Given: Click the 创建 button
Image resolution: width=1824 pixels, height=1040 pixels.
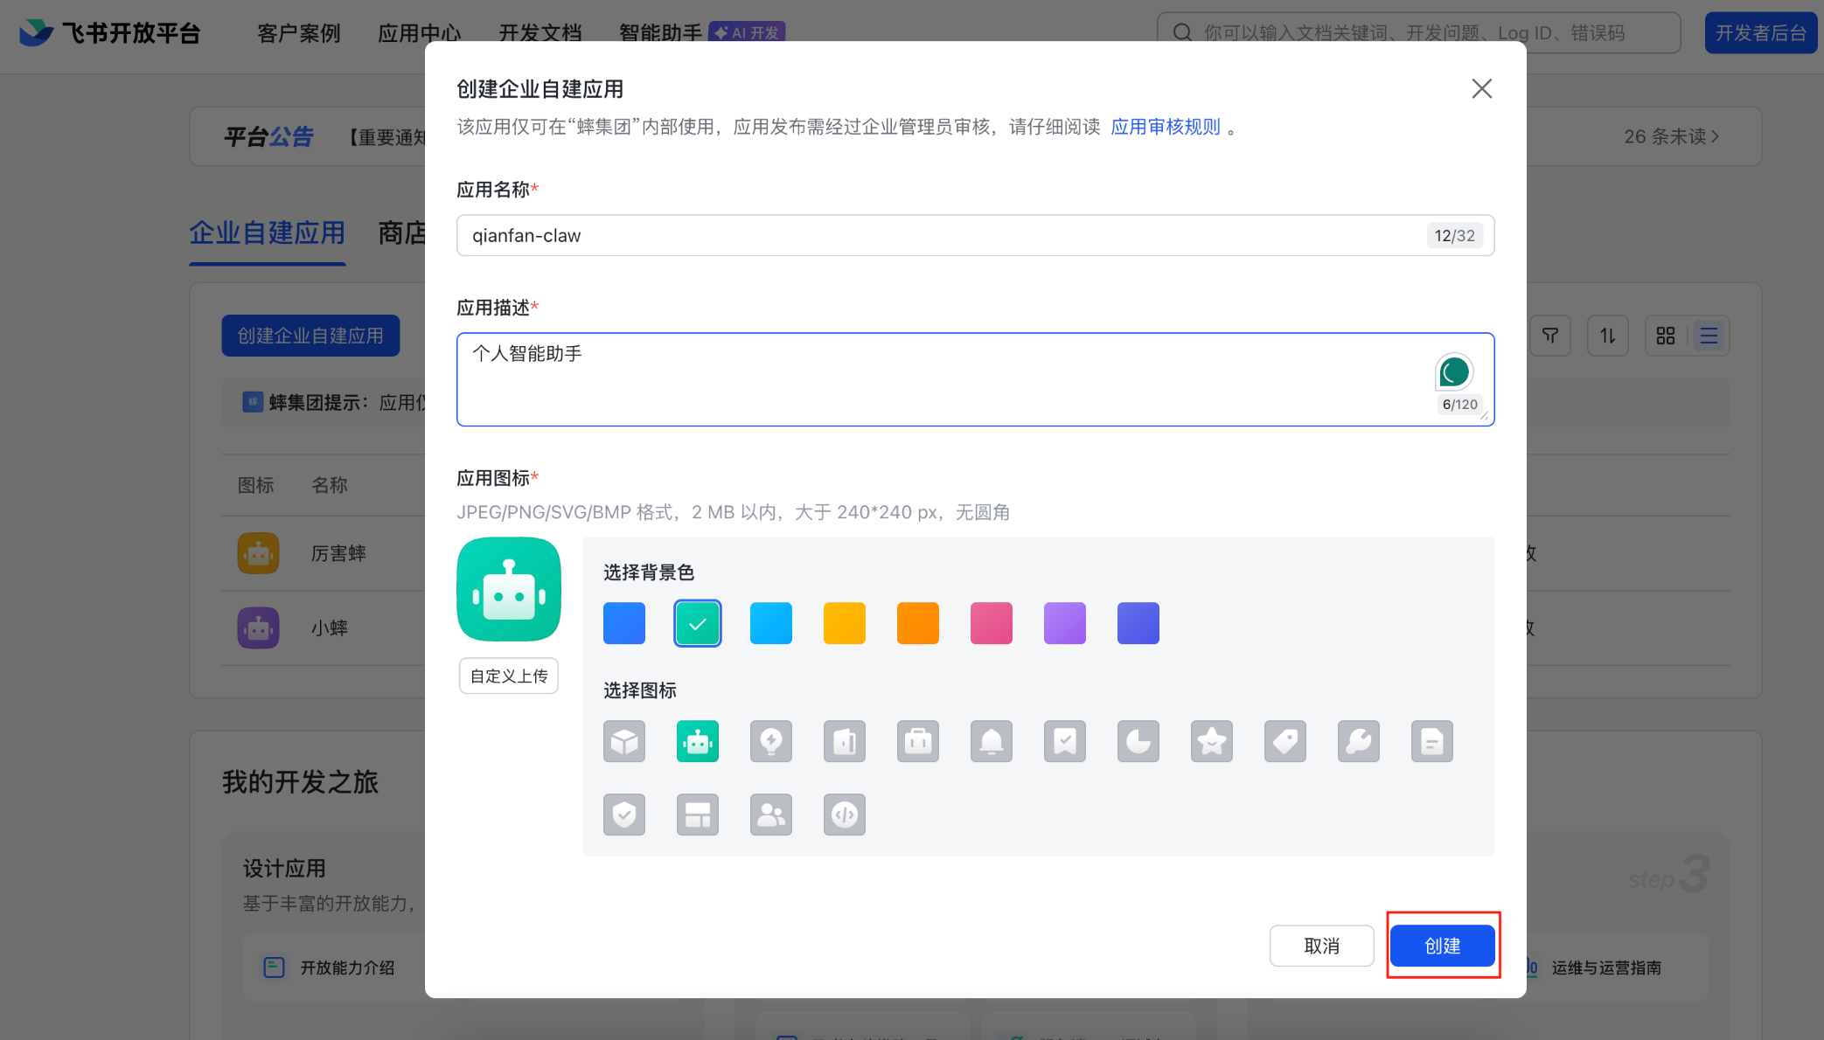Looking at the screenshot, I should [x=1442, y=946].
